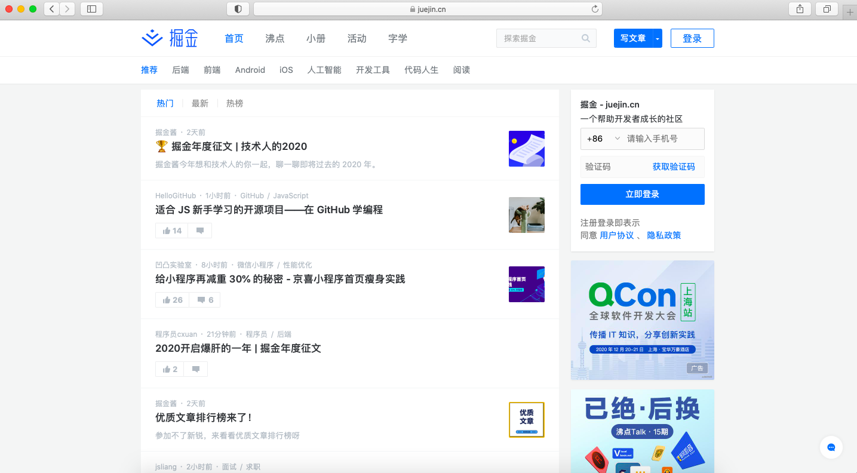Viewport: 857px width, 473px height.
Task: Focus the 验证码 input field
Action: coord(615,167)
